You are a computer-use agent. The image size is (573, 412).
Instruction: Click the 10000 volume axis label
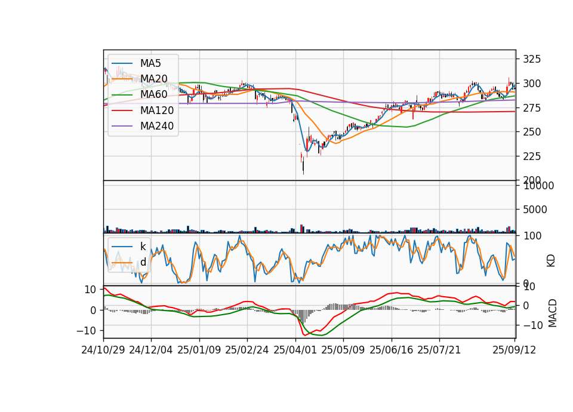(x=538, y=186)
